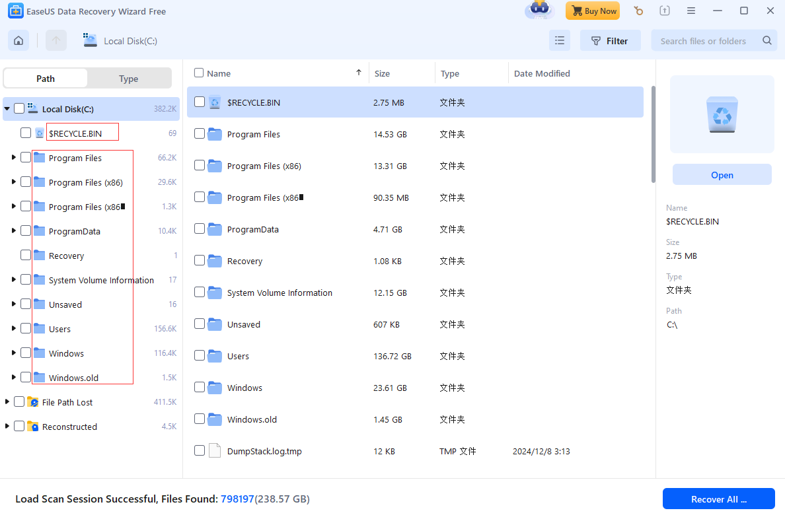Tick the select-all checkbox beside Name header
This screenshot has width=785, height=523.
click(199, 73)
